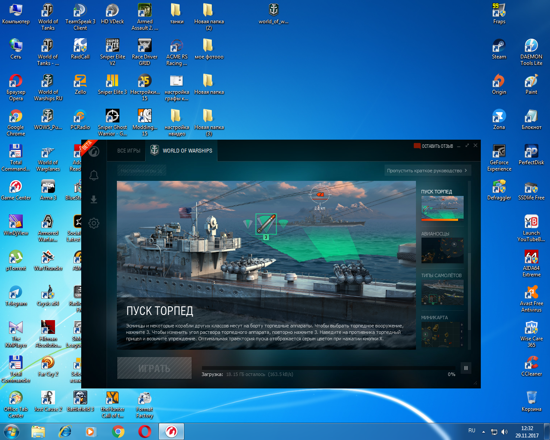Open Opera from the taskbar
The width and height of the screenshot is (550, 440).
[x=144, y=431]
